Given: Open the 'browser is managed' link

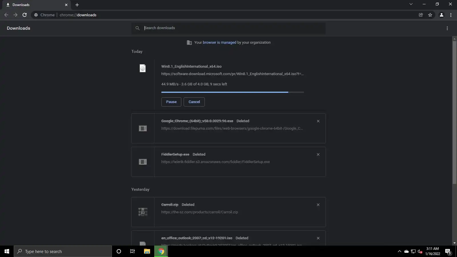Looking at the screenshot, I should click(219, 43).
